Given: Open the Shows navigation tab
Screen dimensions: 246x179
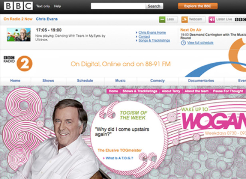Looking at the screenshot, I should (x=48, y=81).
